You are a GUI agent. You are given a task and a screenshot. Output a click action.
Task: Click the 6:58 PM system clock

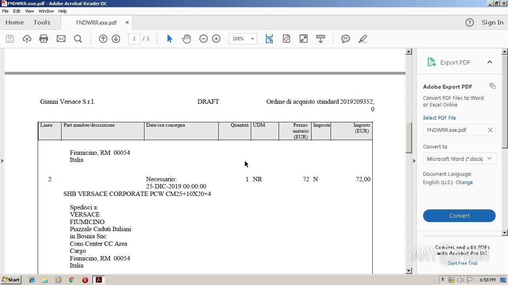pos(487,280)
